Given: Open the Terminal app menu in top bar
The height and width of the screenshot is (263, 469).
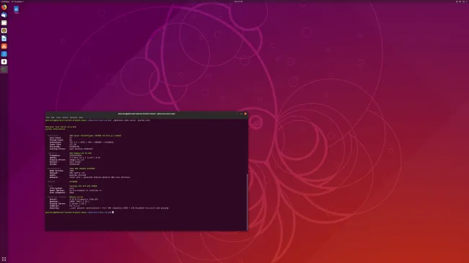Looking at the screenshot, I should pyautogui.click(x=17, y=1).
